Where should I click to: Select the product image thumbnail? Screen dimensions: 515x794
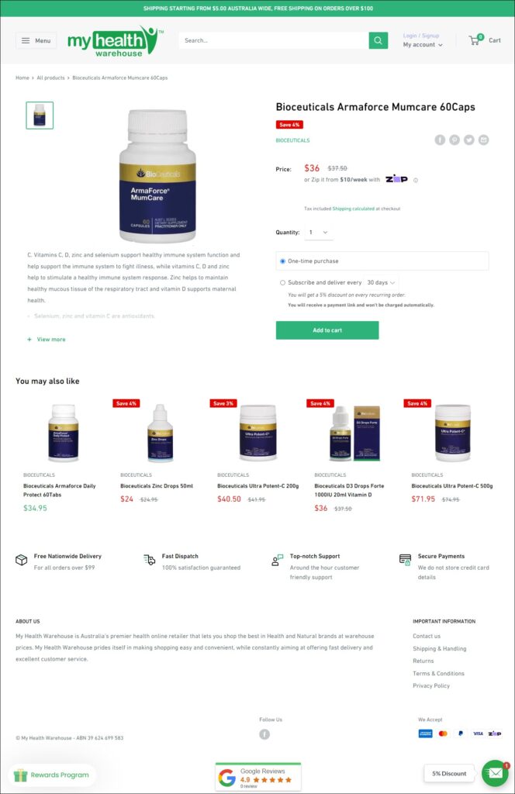(40, 116)
